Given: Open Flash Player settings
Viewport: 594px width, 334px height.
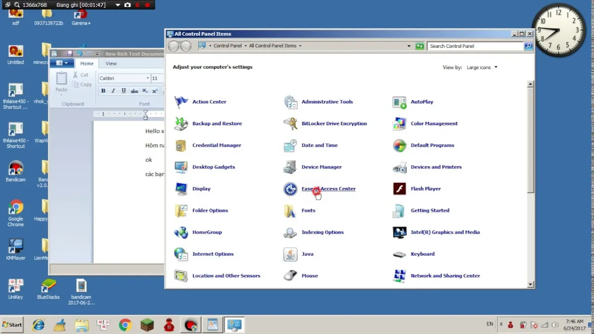Looking at the screenshot, I should [x=426, y=188].
